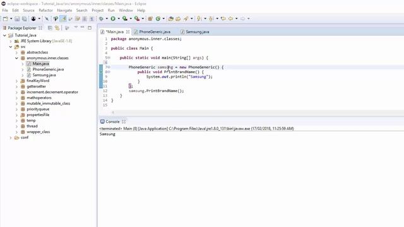Open Package Explorer view menu triangle
Image resolution: width=404 pixels, height=227 pixels.
pos(76,27)
